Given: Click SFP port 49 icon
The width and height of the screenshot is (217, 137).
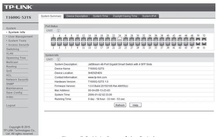Looking at the screenshot, I should click(x=198, y=44).
